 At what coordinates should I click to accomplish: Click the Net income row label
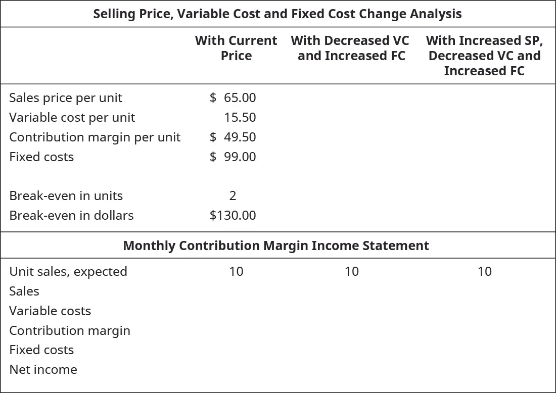point(43,369)
